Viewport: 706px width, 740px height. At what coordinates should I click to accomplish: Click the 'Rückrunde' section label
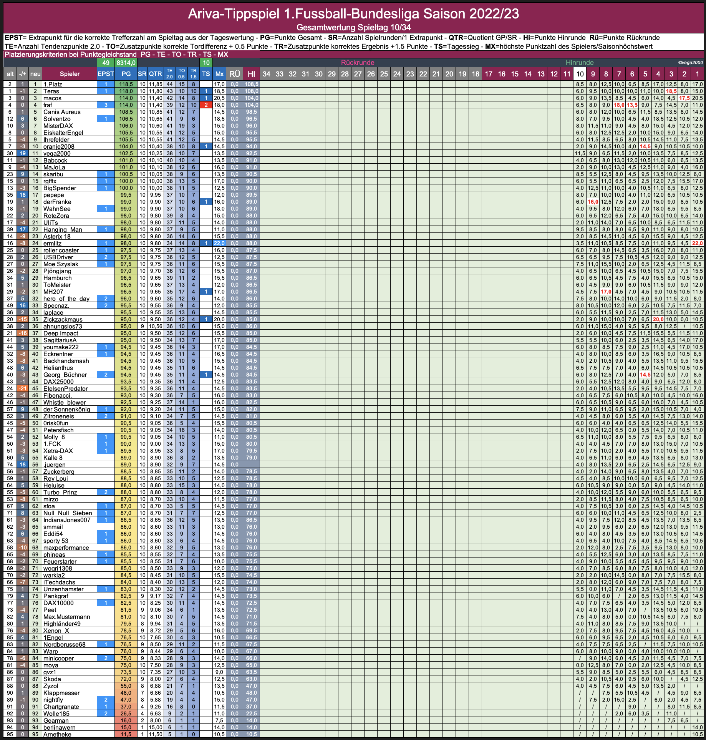coord(358,62)
